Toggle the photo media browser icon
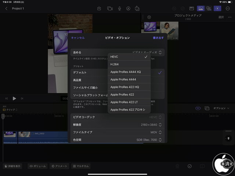The width and height of the screenshot is (235, 176). pyautogui.click(x=201, y=8)
